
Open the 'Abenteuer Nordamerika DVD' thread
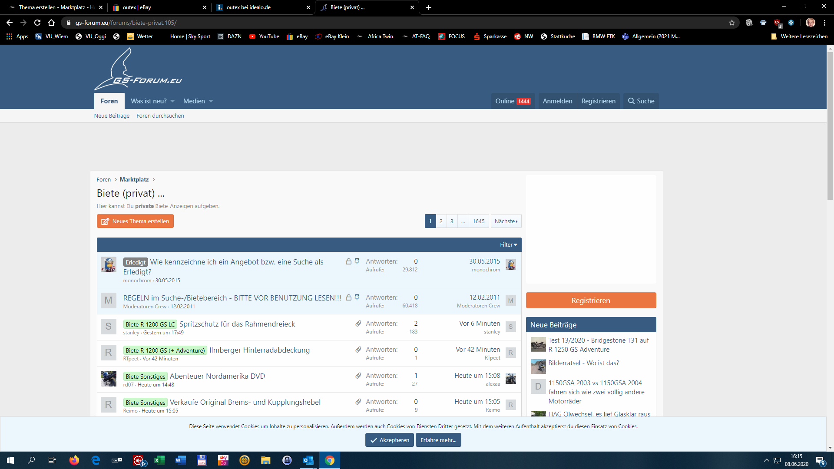(x=217, y=376)
